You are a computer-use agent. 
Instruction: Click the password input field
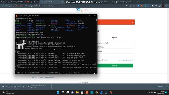(x=115, y=55)
